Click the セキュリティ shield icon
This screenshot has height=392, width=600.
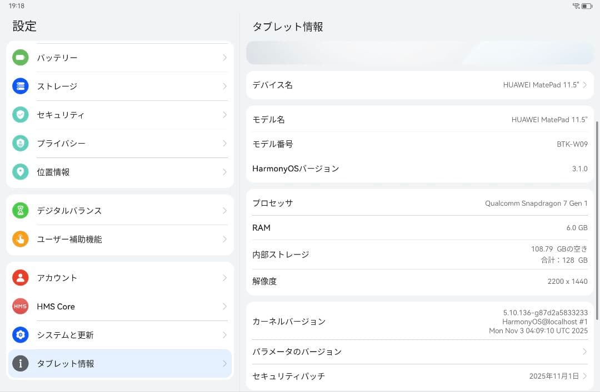(20, 115)
